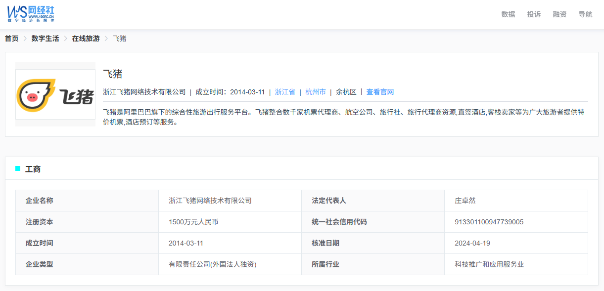
Task: Click the 核准日期 table label
Action: (325, 243)
